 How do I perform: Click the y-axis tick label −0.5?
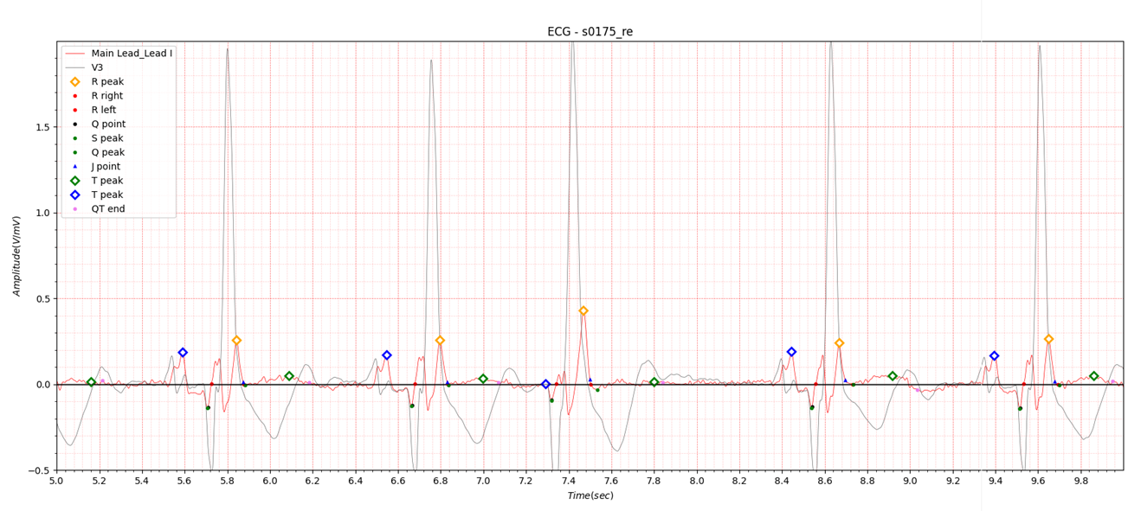pyautogui.click(x=40, y=471)
